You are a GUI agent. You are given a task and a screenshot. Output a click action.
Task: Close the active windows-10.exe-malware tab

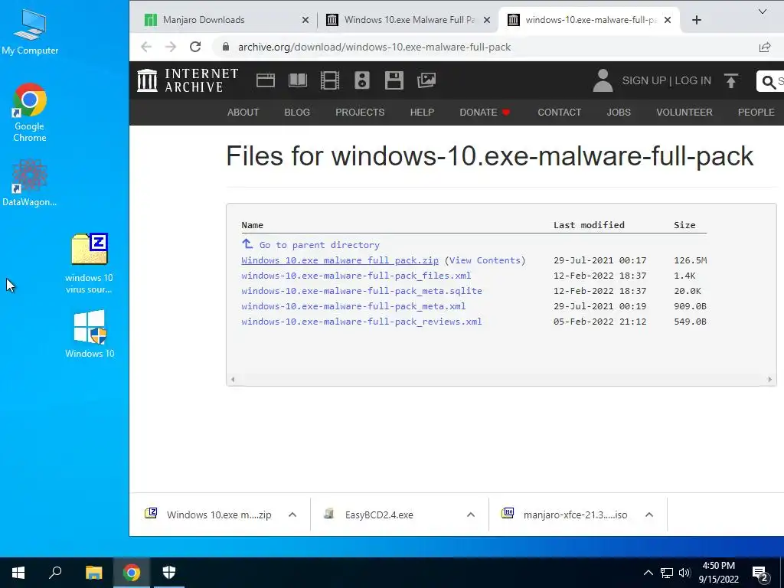point(668,20)
